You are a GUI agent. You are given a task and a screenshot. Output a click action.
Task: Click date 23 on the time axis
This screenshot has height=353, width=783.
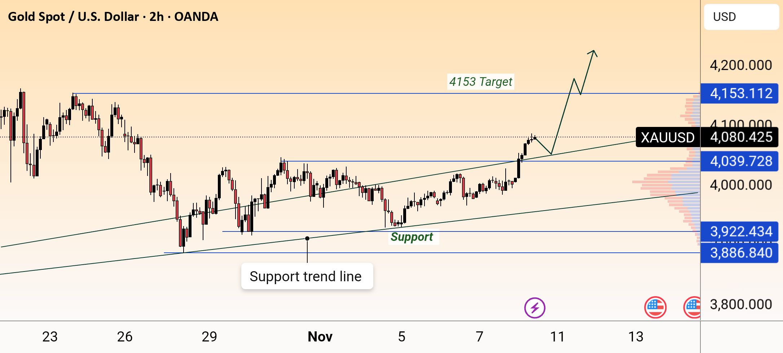(50, 337)
